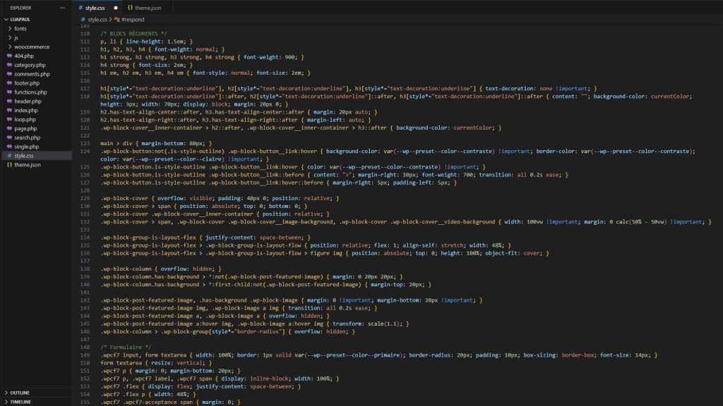Viewport: 723px width, 406px height.
Task: Click style.css in the breadcrumb bar
Action: tap(97, 19)
